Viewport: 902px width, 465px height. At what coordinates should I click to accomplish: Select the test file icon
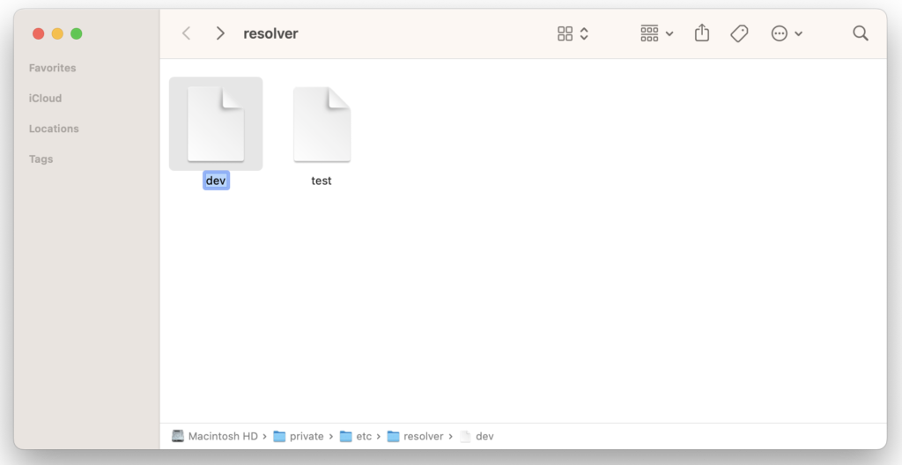(322, 123)
